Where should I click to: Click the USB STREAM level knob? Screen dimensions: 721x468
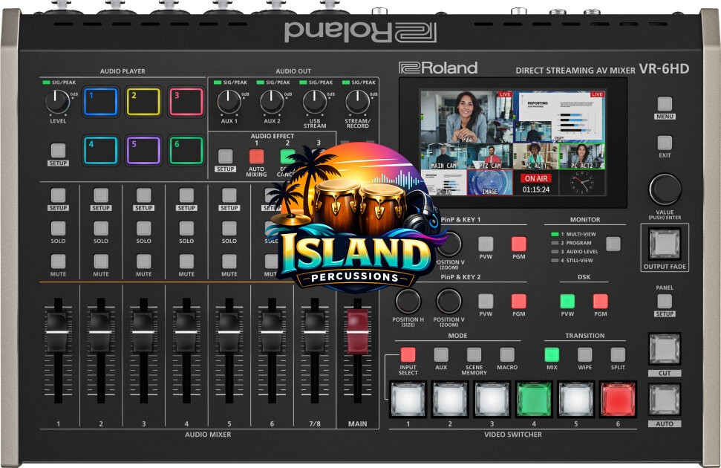pos(315,102)
